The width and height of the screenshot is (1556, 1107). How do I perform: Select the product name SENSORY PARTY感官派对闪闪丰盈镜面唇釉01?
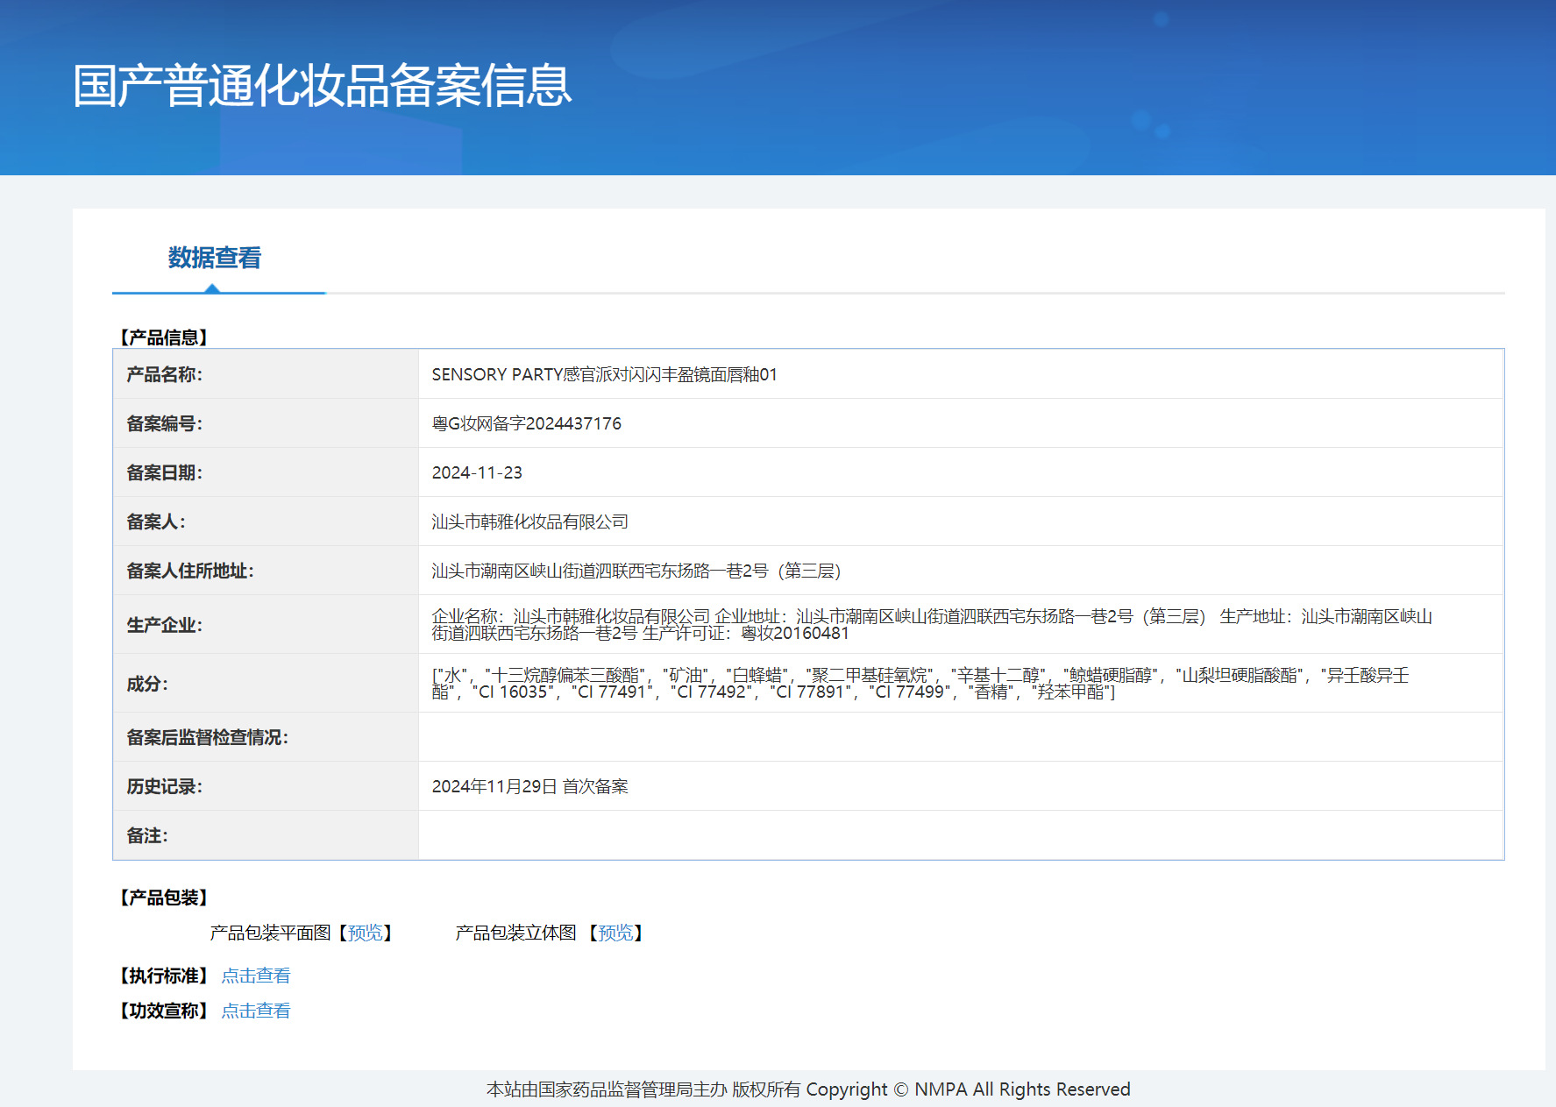click(604, 374)
